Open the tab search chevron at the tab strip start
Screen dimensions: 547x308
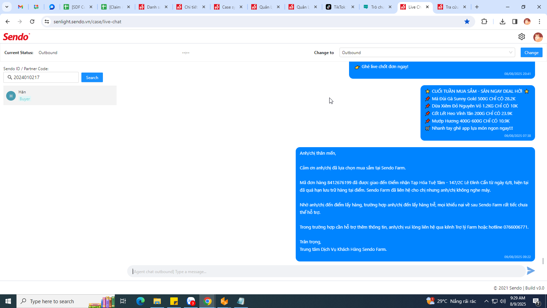(6, 7)
